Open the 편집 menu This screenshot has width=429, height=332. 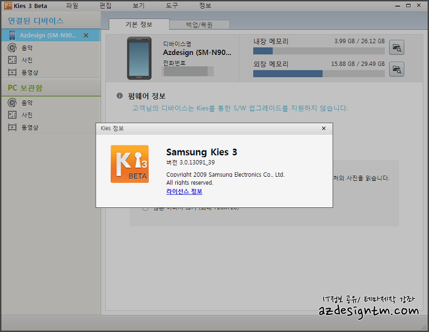click(105, 6)
